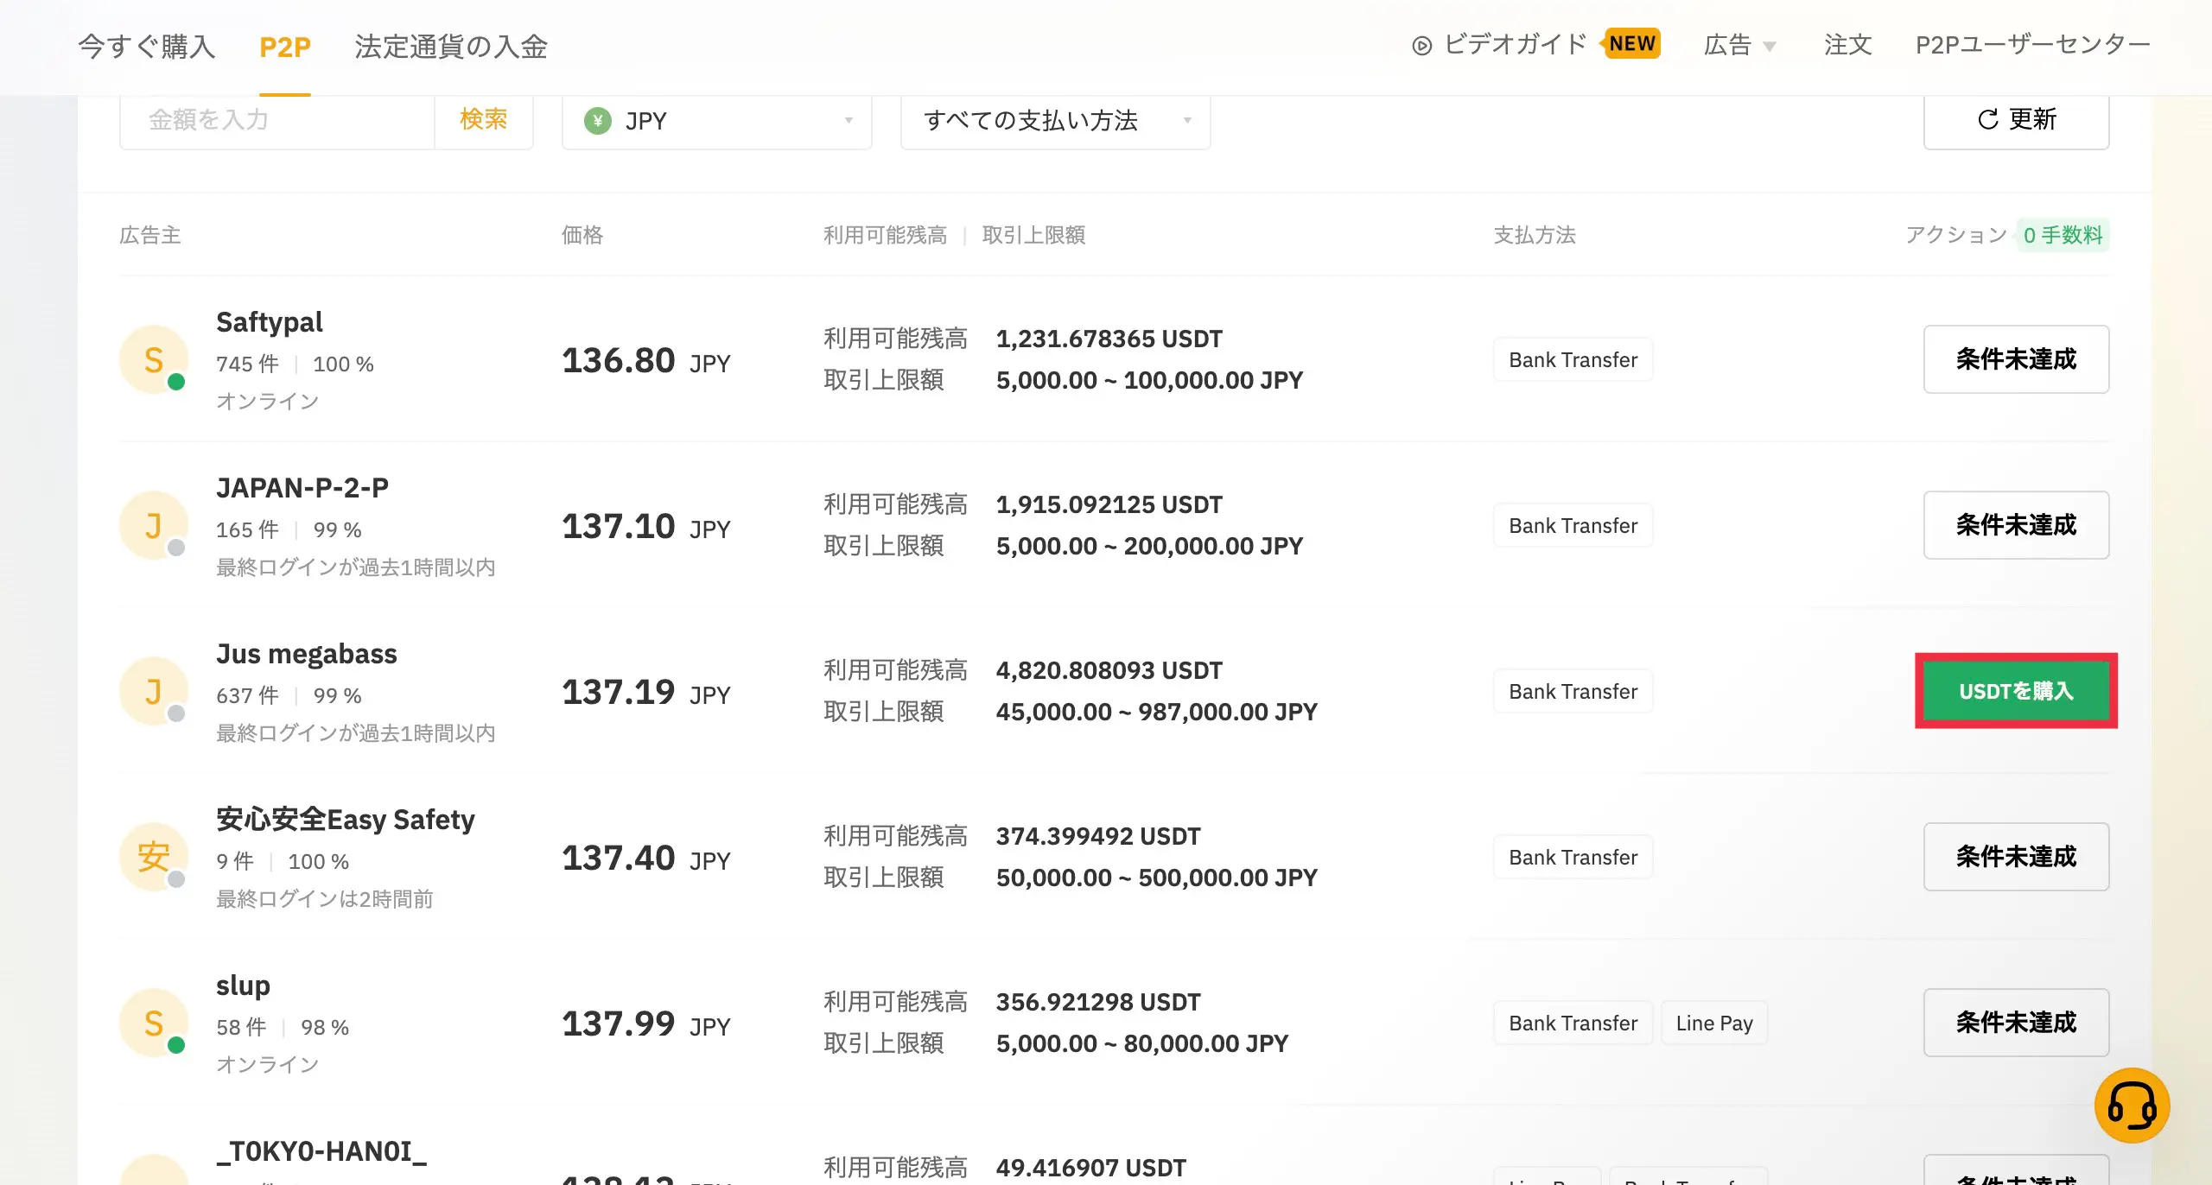Click the Line Pay tag in slup's row
This screenshot has width=2212, height=1185.
(x=1713, y=1023)
